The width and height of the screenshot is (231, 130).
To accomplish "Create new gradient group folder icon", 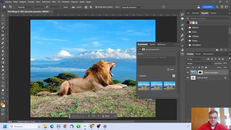I will point(217,50).
